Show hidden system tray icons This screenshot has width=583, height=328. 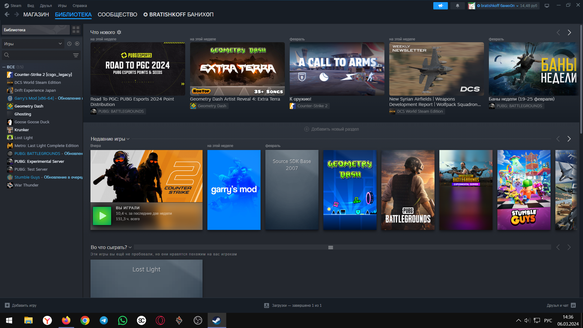click(518, 320)
